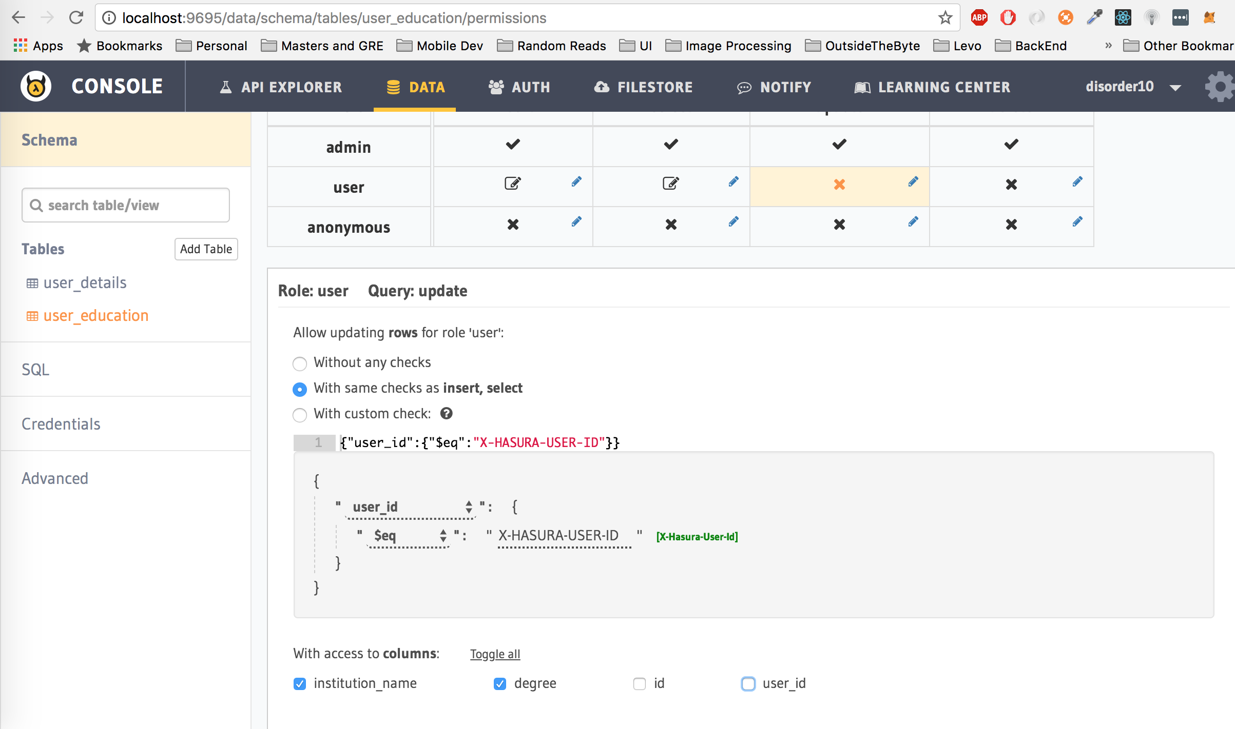This screenshot has width=1235, height=729.
Task: Click edit pencil in anonymous row's first column
Action: tap(576, 222)
